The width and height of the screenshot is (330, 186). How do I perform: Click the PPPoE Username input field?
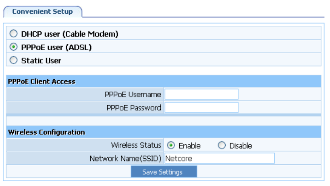[201, 94]
